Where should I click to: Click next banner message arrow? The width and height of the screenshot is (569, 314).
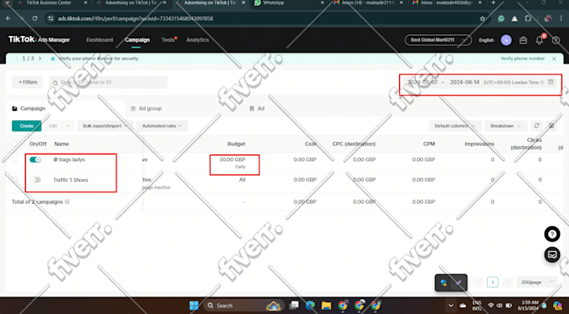pyautogui.click(x=40, y=58)
